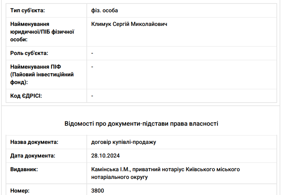
Task: Click the 'Найменування ПІФ' label cell
Action: [x=42, y=74]
